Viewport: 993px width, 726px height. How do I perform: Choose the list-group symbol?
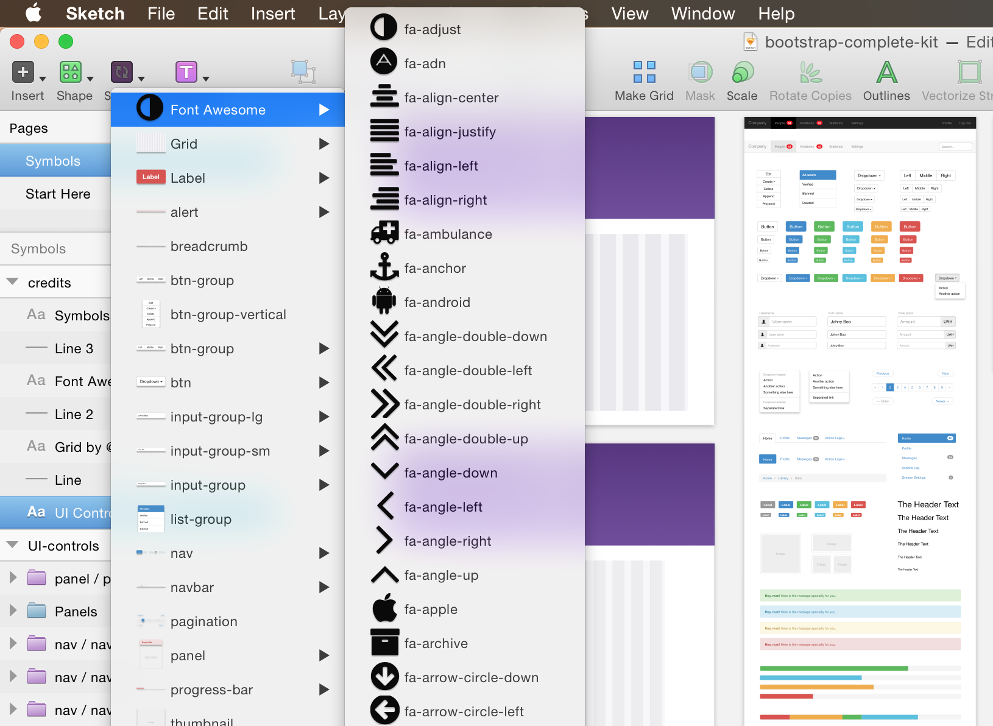(x=228, y=519)
